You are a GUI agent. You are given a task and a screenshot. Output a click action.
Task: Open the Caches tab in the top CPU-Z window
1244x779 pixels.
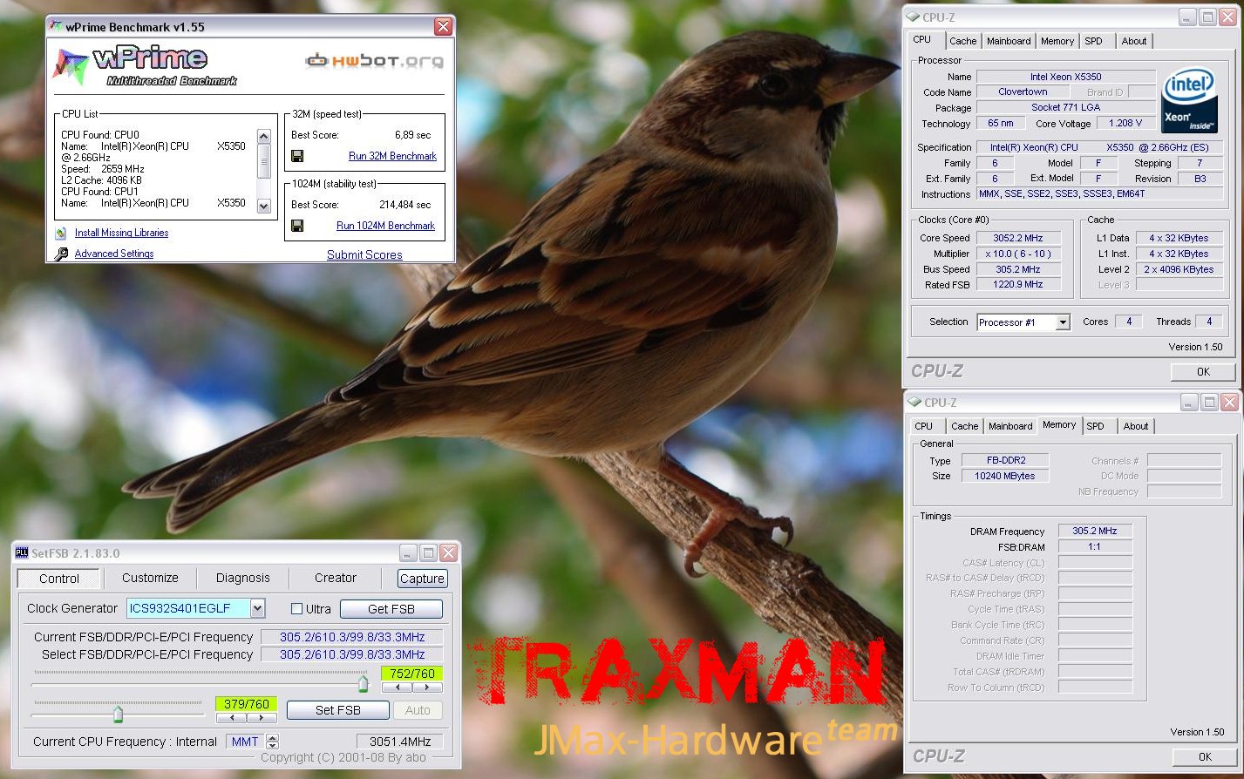[x=963, y=41]
